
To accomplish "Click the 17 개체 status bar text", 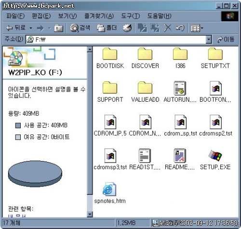I will 12,223.
